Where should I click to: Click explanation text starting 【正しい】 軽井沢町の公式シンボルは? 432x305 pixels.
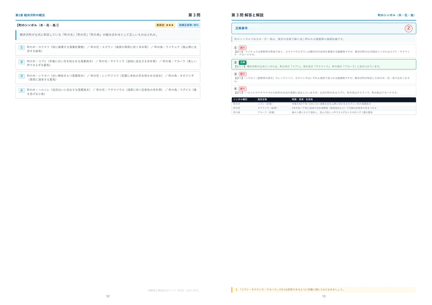[x=307, y=67]
